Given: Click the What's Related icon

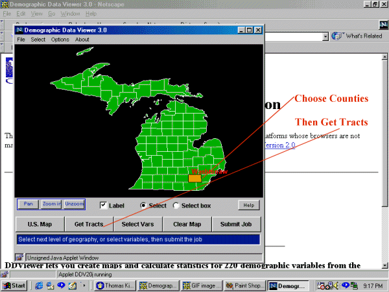Looking at the screenshot, I should coord(337,36).
